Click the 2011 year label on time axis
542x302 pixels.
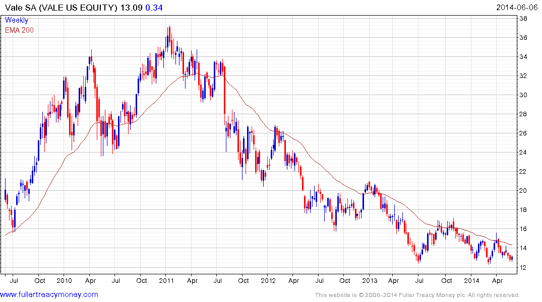166,280
